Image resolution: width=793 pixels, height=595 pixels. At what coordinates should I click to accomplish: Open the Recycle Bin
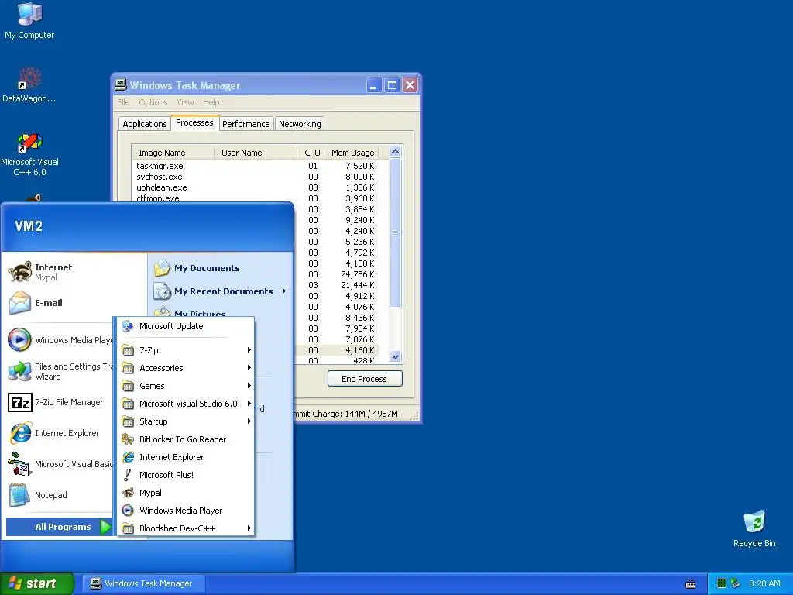coord(754,528)
